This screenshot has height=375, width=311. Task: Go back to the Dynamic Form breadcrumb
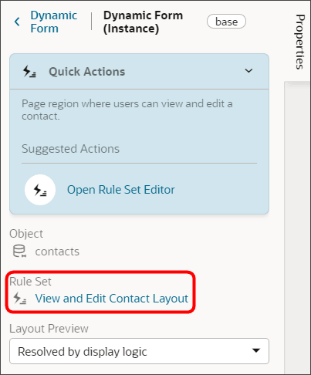click(53, 22)
